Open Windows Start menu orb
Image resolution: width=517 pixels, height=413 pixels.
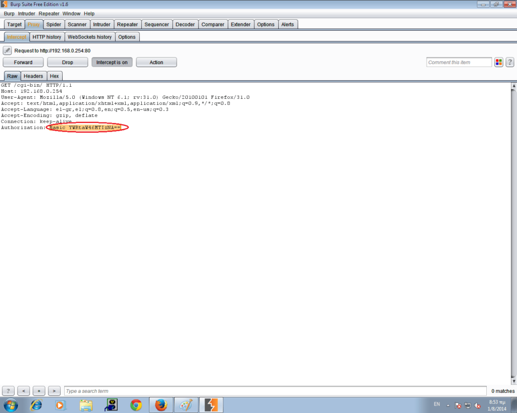coord(11,405)
